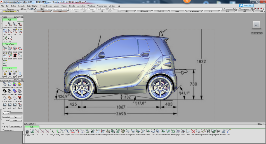This screenshot has height=144, width=266.
Task: Click the mirror tool on the shelf
Action: (x=208, y=131)
